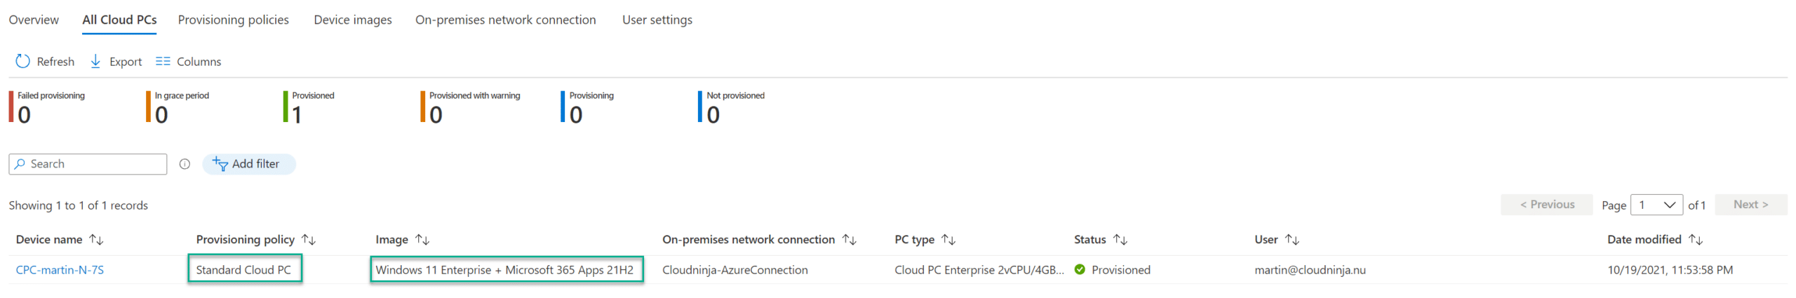Sort by Device name arrows

click(x=97, y=240)
